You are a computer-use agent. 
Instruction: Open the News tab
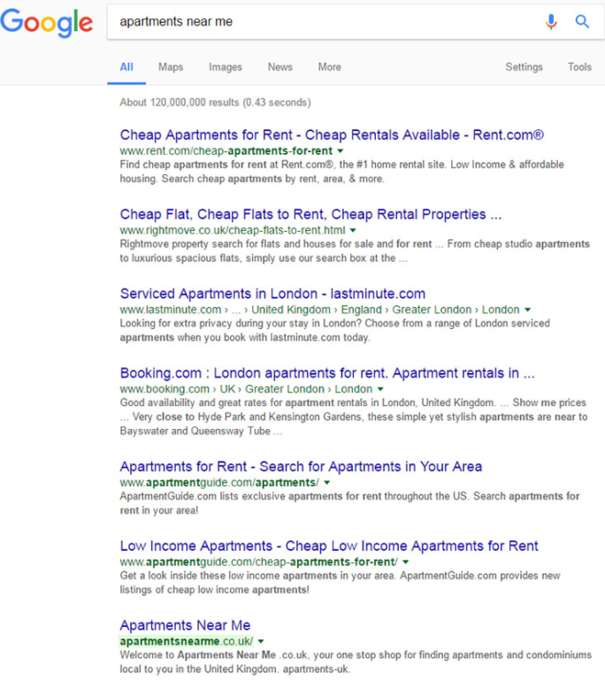click(x=280, y=67)
